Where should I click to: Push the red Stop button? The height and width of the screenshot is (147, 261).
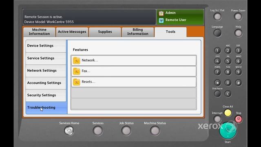click(x=239, y=119)
